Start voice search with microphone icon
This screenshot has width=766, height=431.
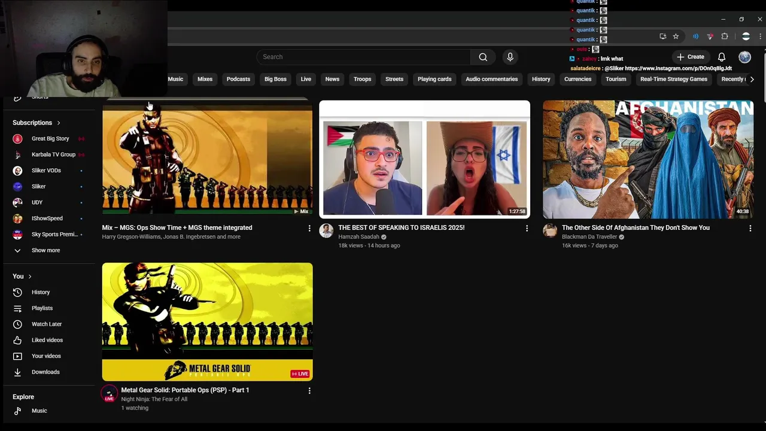(510, 57)
